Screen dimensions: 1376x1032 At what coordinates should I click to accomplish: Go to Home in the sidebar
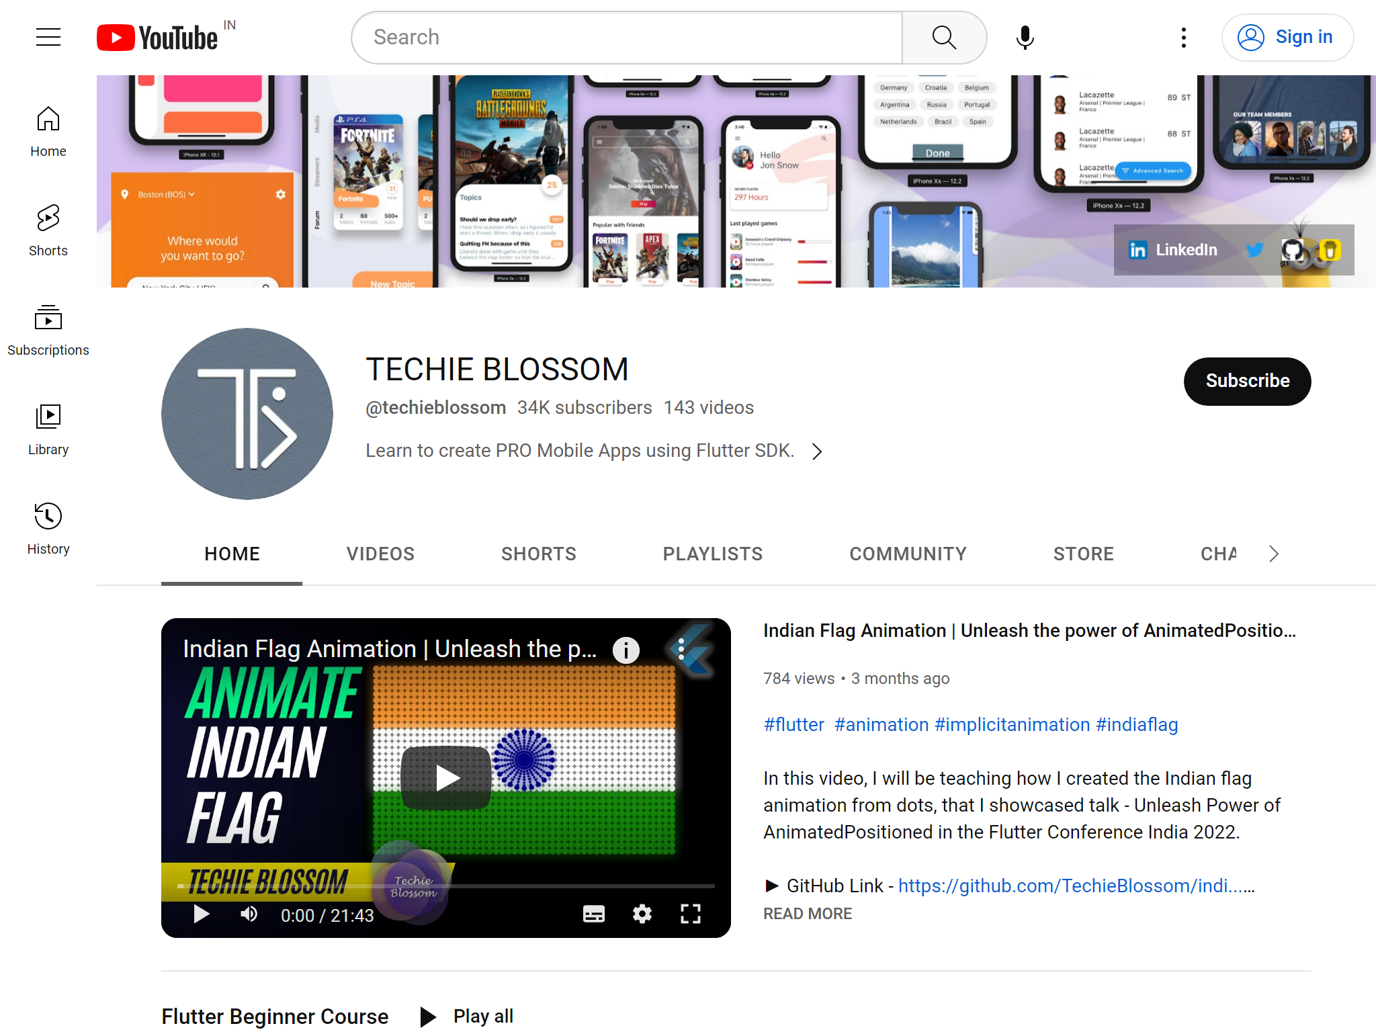click(x=48, y=132)
